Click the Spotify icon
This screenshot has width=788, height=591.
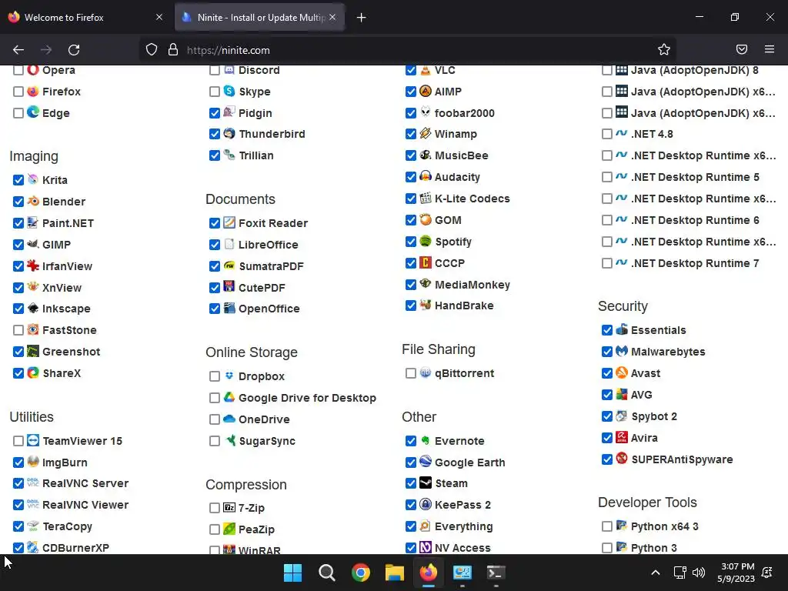tap(426, 241)
